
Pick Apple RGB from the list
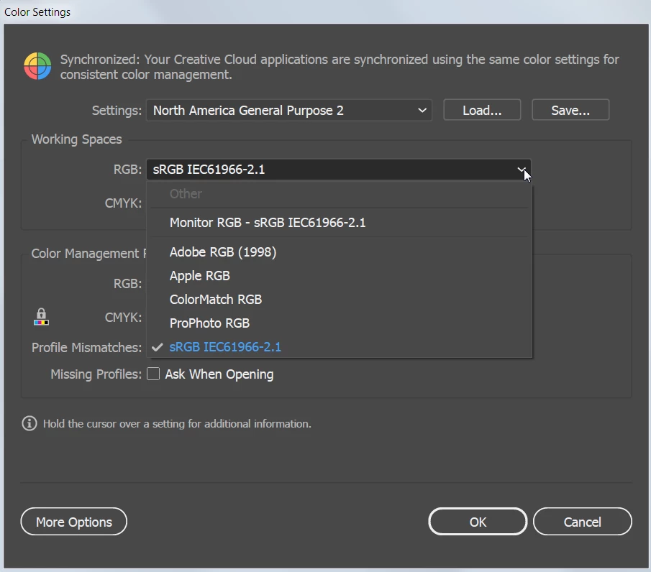340,275
